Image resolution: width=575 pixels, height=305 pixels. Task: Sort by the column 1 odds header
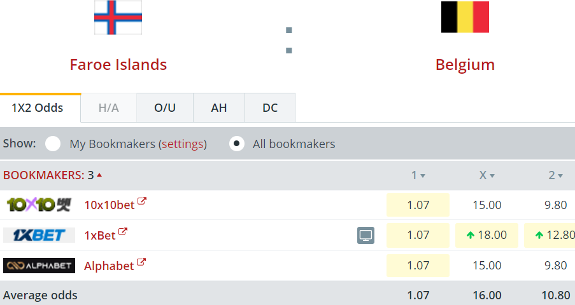[x=418, y=175]
